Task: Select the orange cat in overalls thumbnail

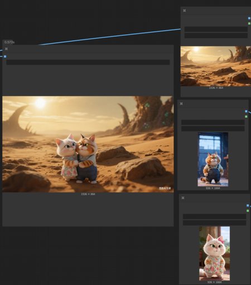Action: click(213, 159)
